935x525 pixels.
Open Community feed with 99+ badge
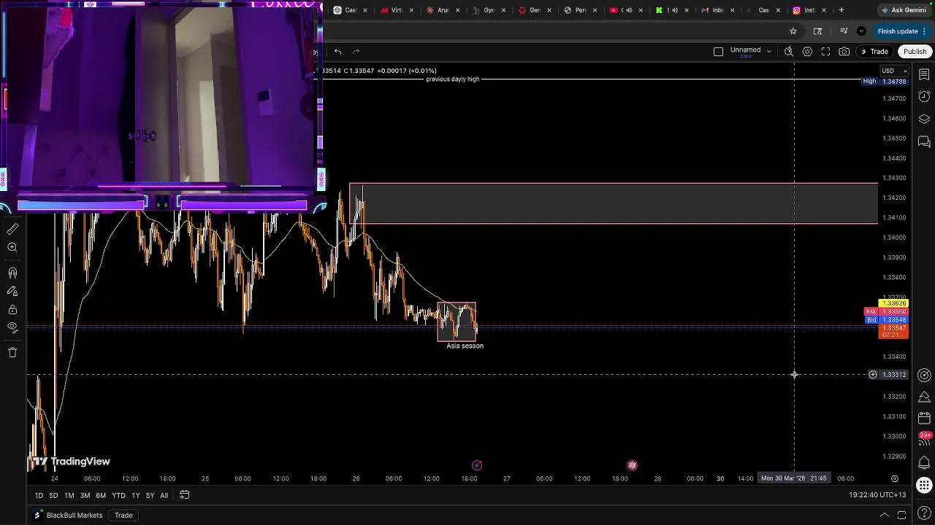click(924, 440)
